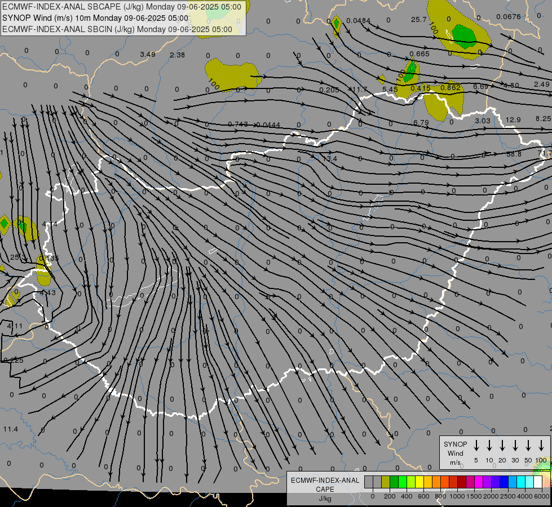The image size is (552, 507).
Task: Click the CAPE value 0.135
Action: 49,258
